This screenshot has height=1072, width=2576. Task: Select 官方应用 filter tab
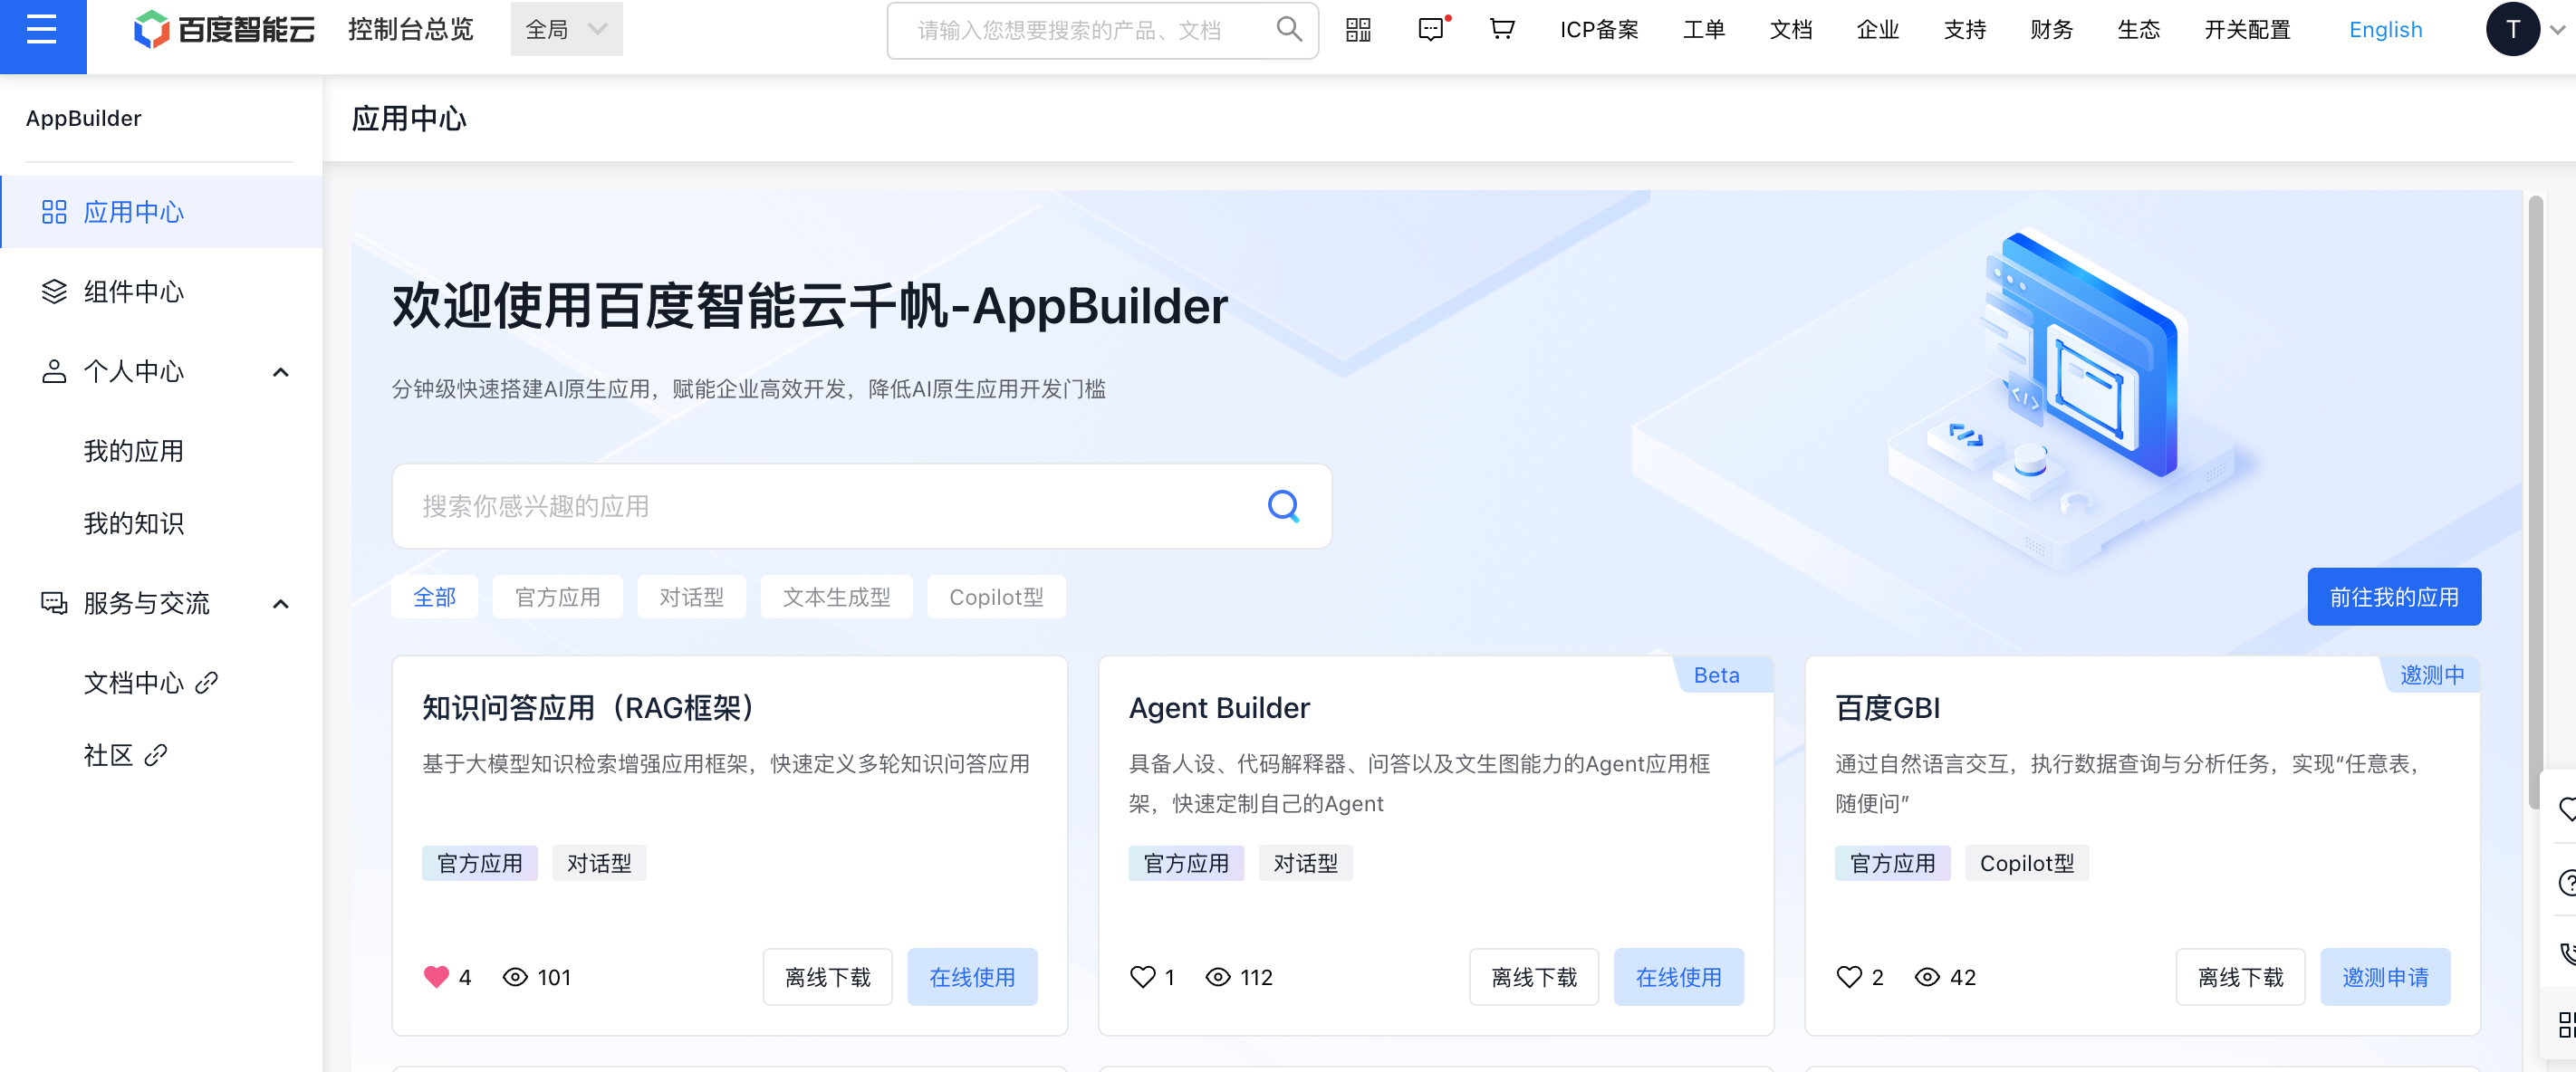pos(557,596)
